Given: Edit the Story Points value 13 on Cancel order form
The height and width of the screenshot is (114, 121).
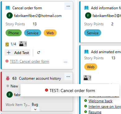Looking at the screenshot, I should [35, 24].
